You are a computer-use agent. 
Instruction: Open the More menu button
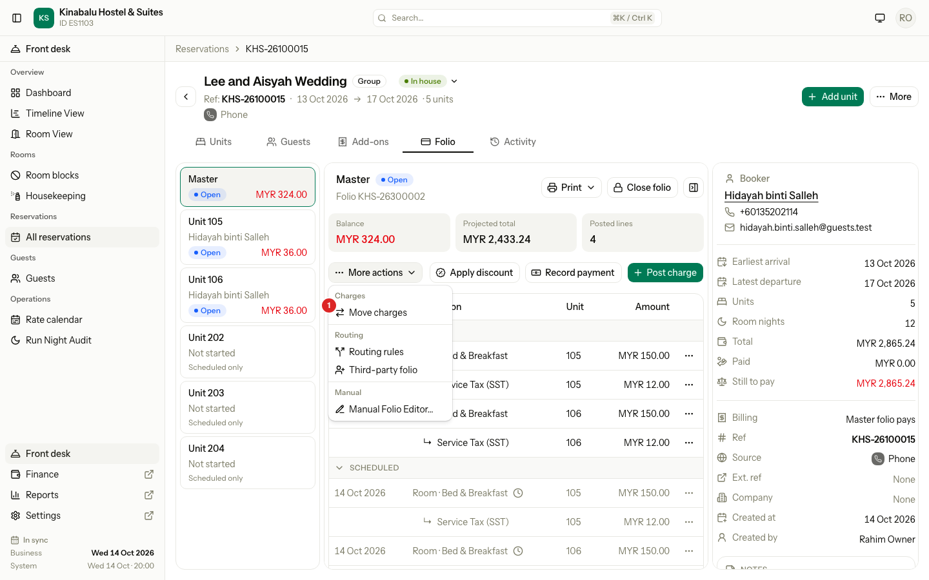click(x=894, y=97)
